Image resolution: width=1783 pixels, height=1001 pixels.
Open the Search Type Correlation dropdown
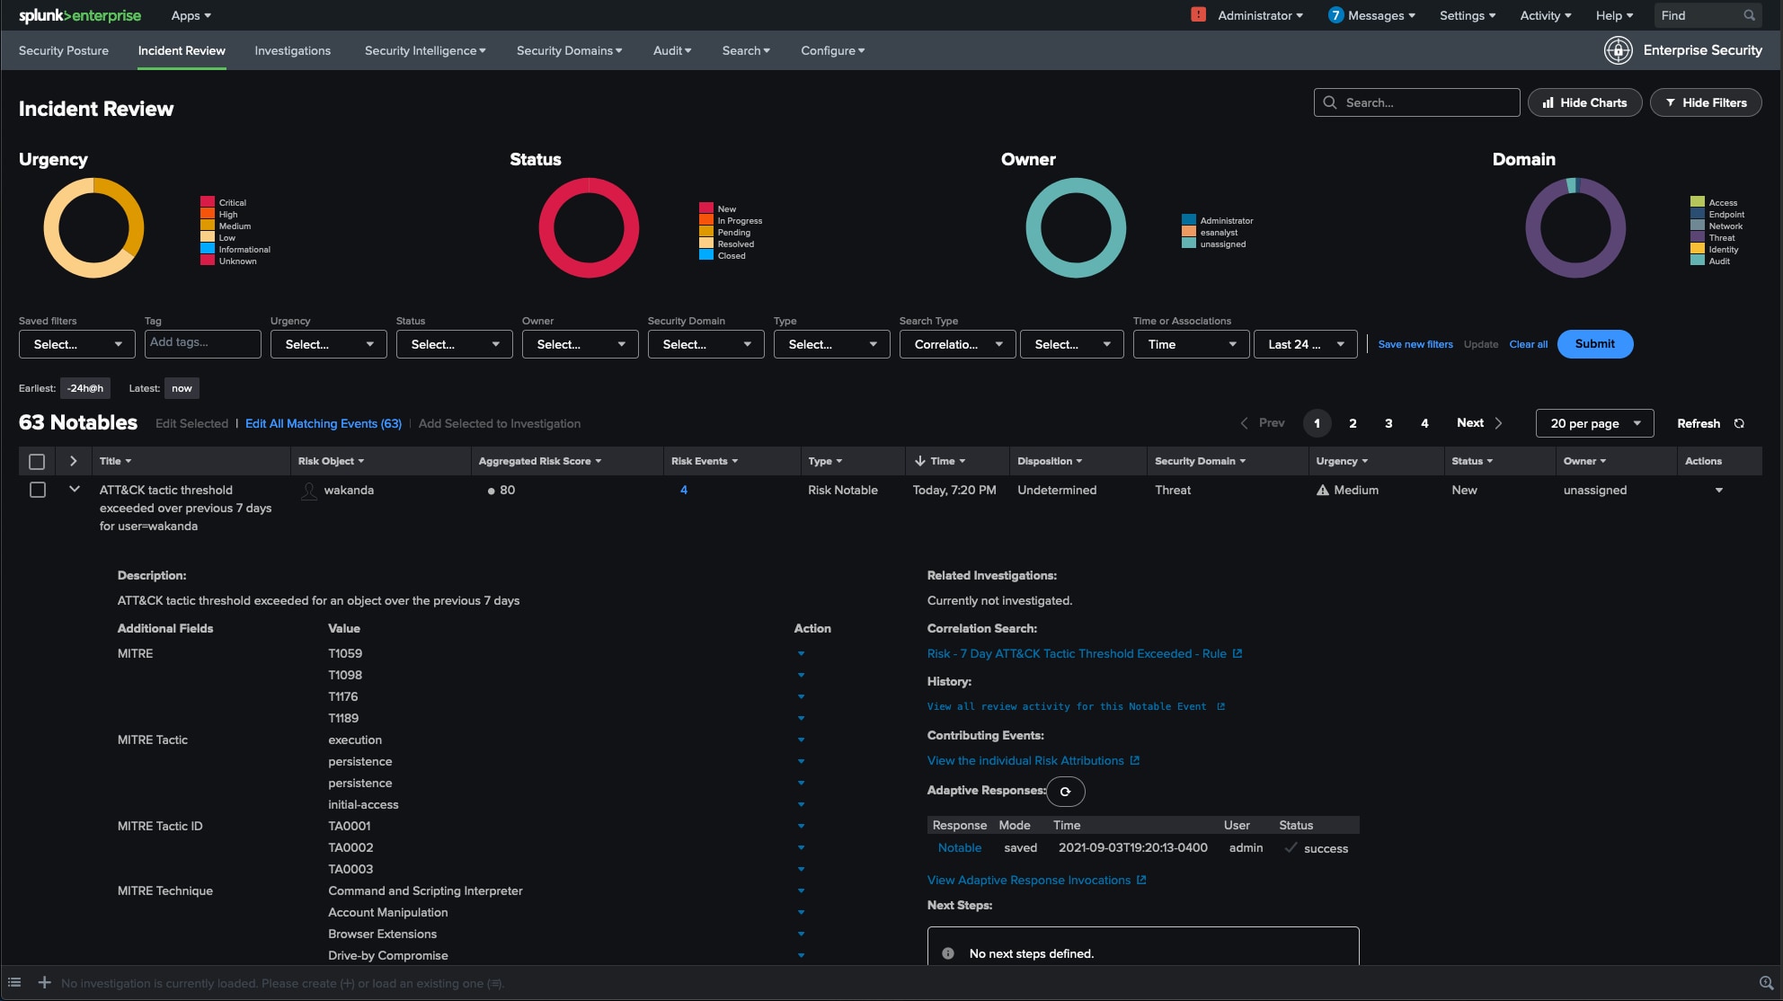(958, 344)
